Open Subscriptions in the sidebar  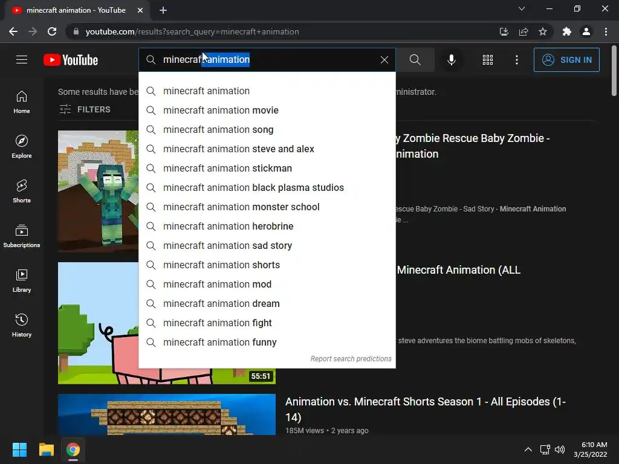[x=22, y=236]
